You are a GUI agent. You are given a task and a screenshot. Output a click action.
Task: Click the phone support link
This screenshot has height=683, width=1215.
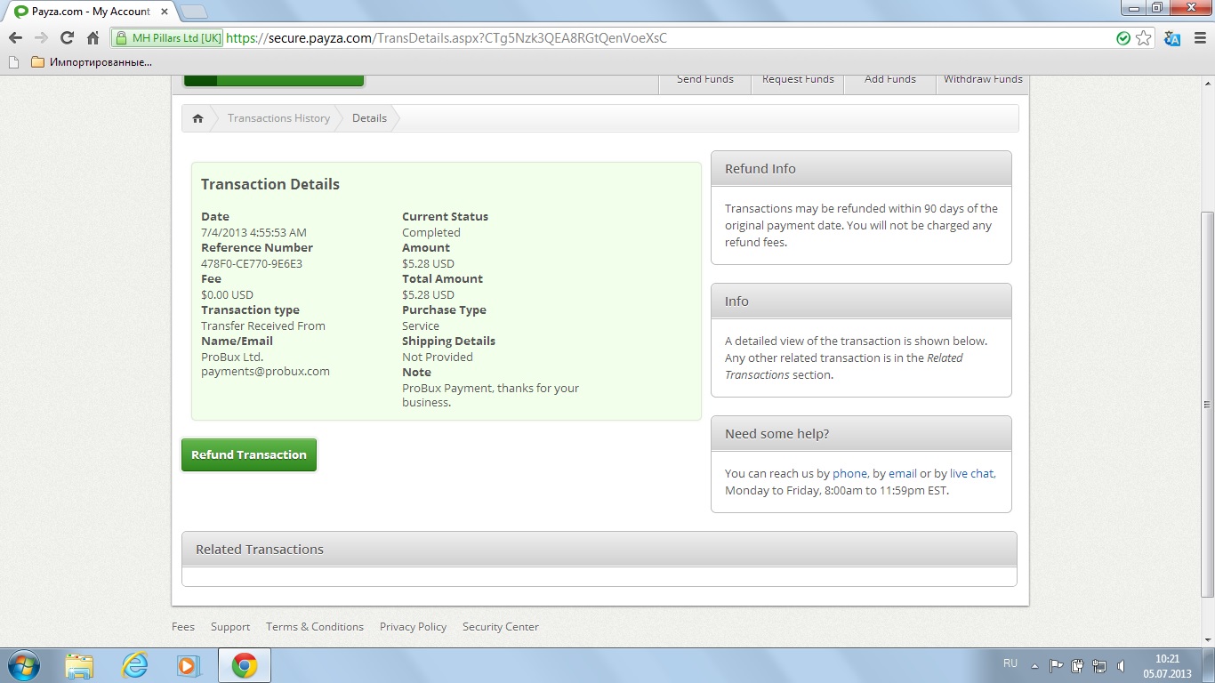point(849,474)
